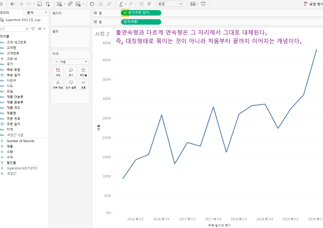Switch to the 분석 tab
Screen dimensions: 323x228
[x=30, y=12]
